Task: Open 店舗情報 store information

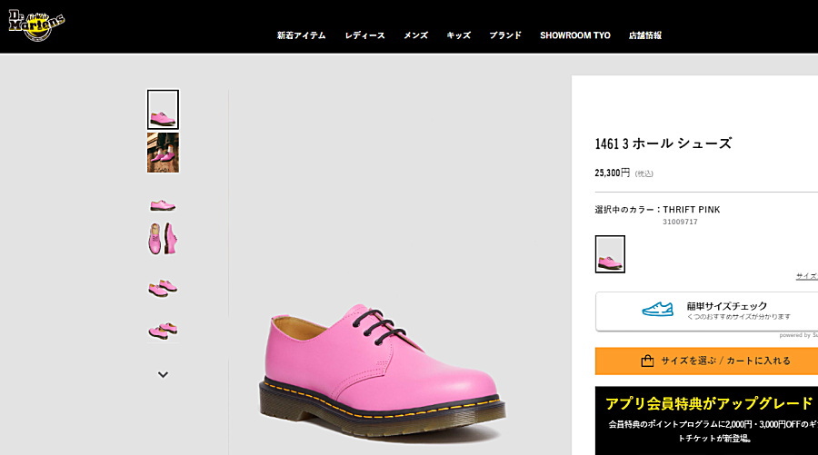Action: (x=644, y=35)
